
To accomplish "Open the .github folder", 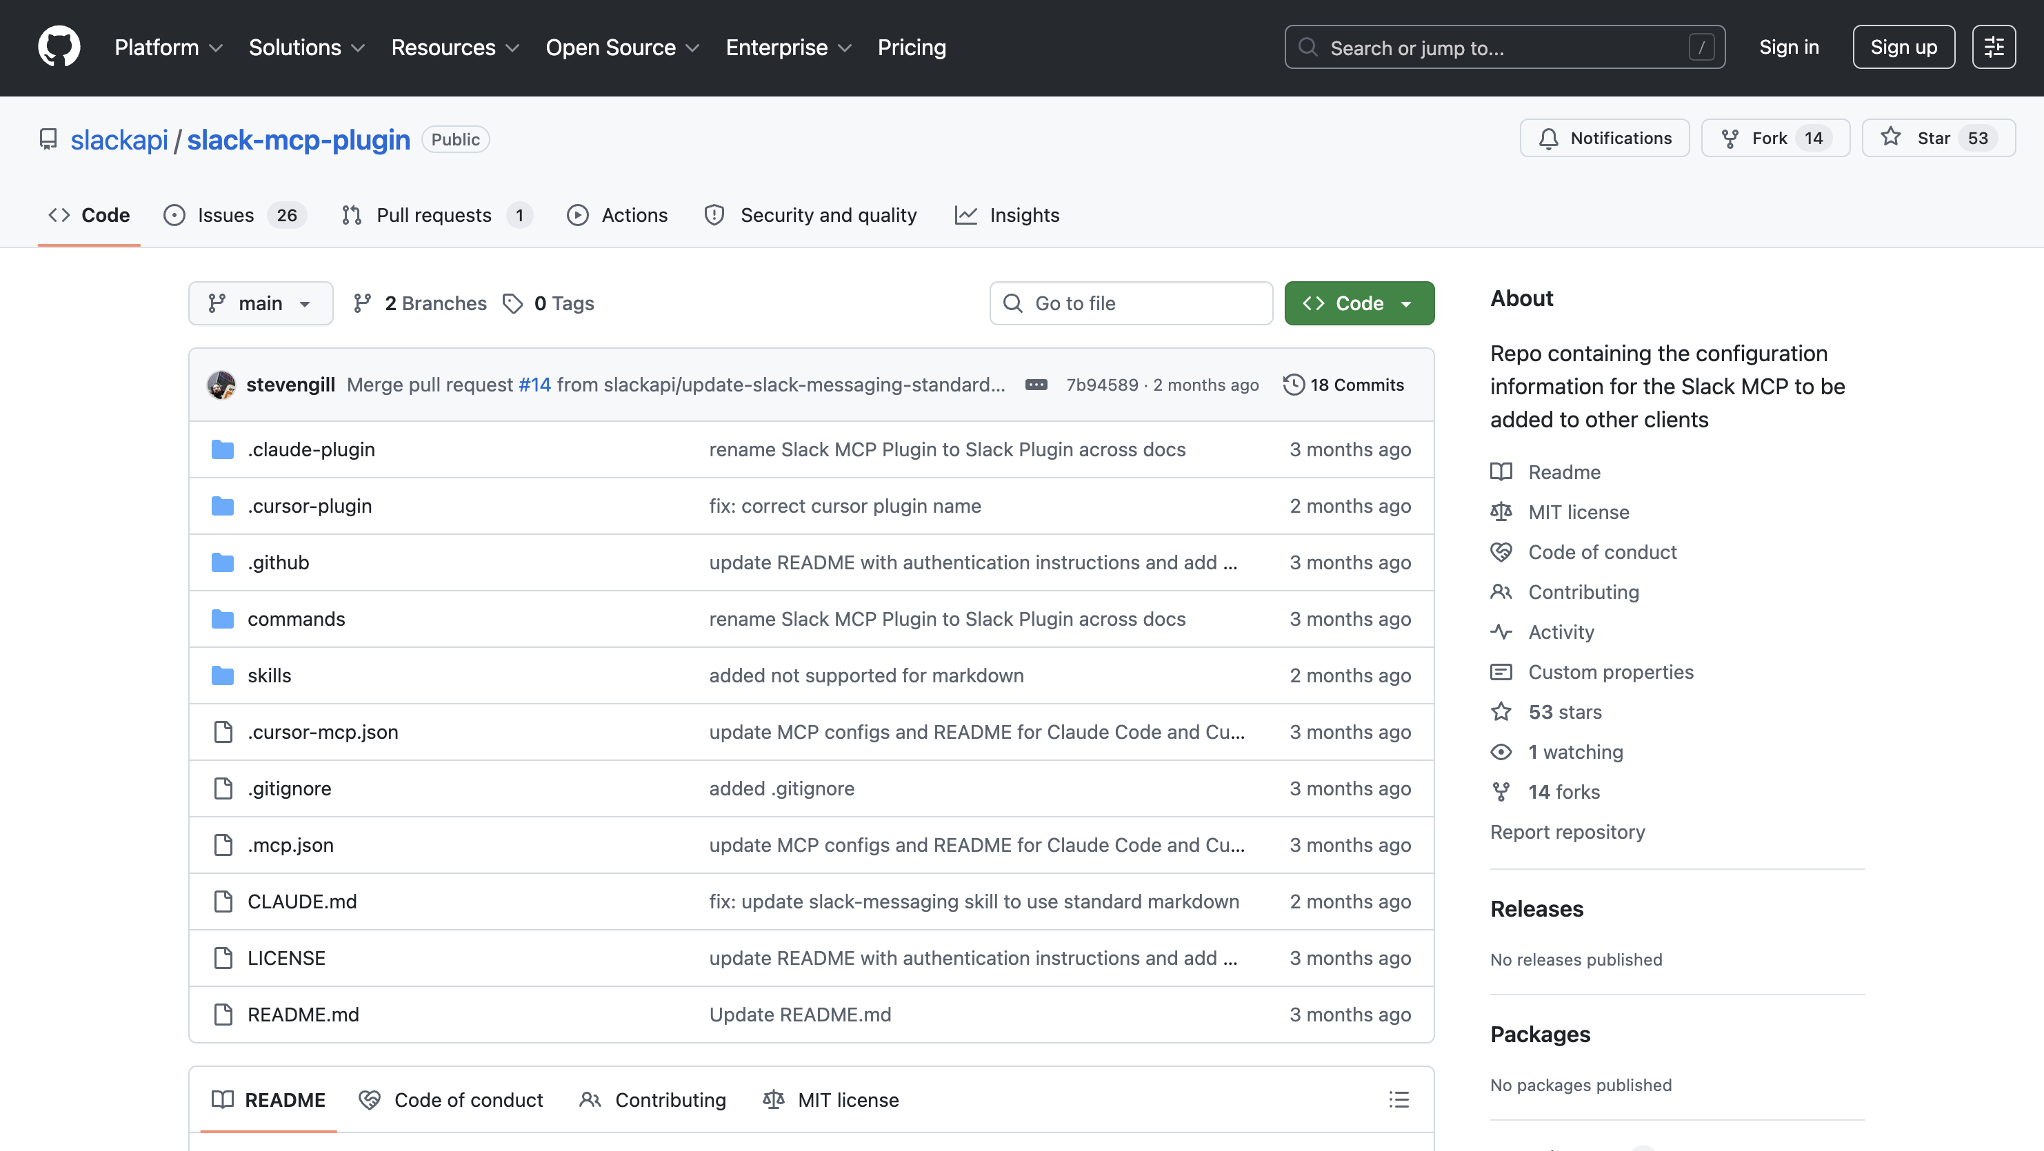I will click(279, 562).
